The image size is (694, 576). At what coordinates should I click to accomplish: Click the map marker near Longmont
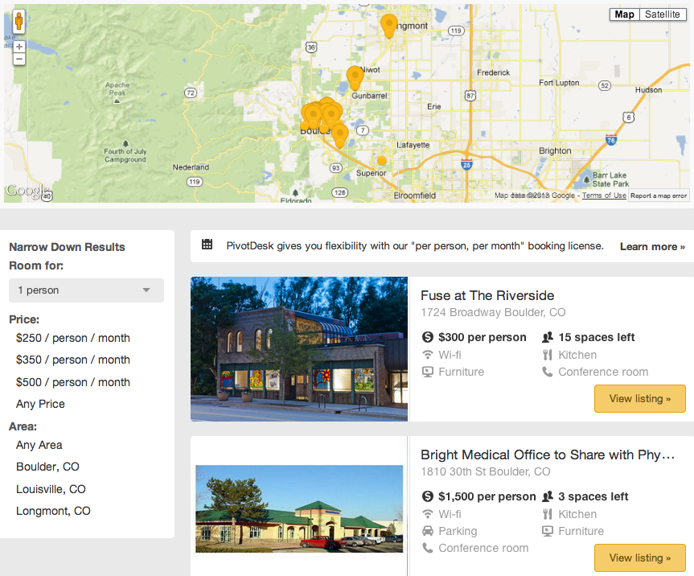389,25
